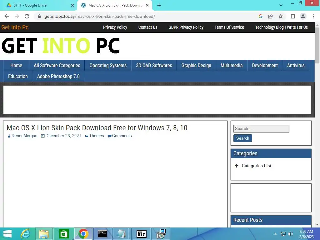The height and width of the screenshot is (240, 320).
Task: Open the Graphic Design category
Action: click(x=196, y=66)
